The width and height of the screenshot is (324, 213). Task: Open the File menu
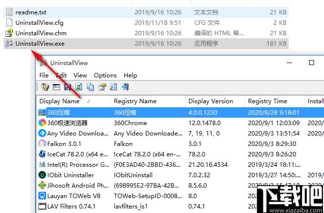44,75
